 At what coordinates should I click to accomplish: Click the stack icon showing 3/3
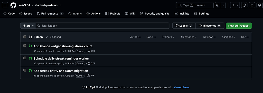tap(89, 51)
